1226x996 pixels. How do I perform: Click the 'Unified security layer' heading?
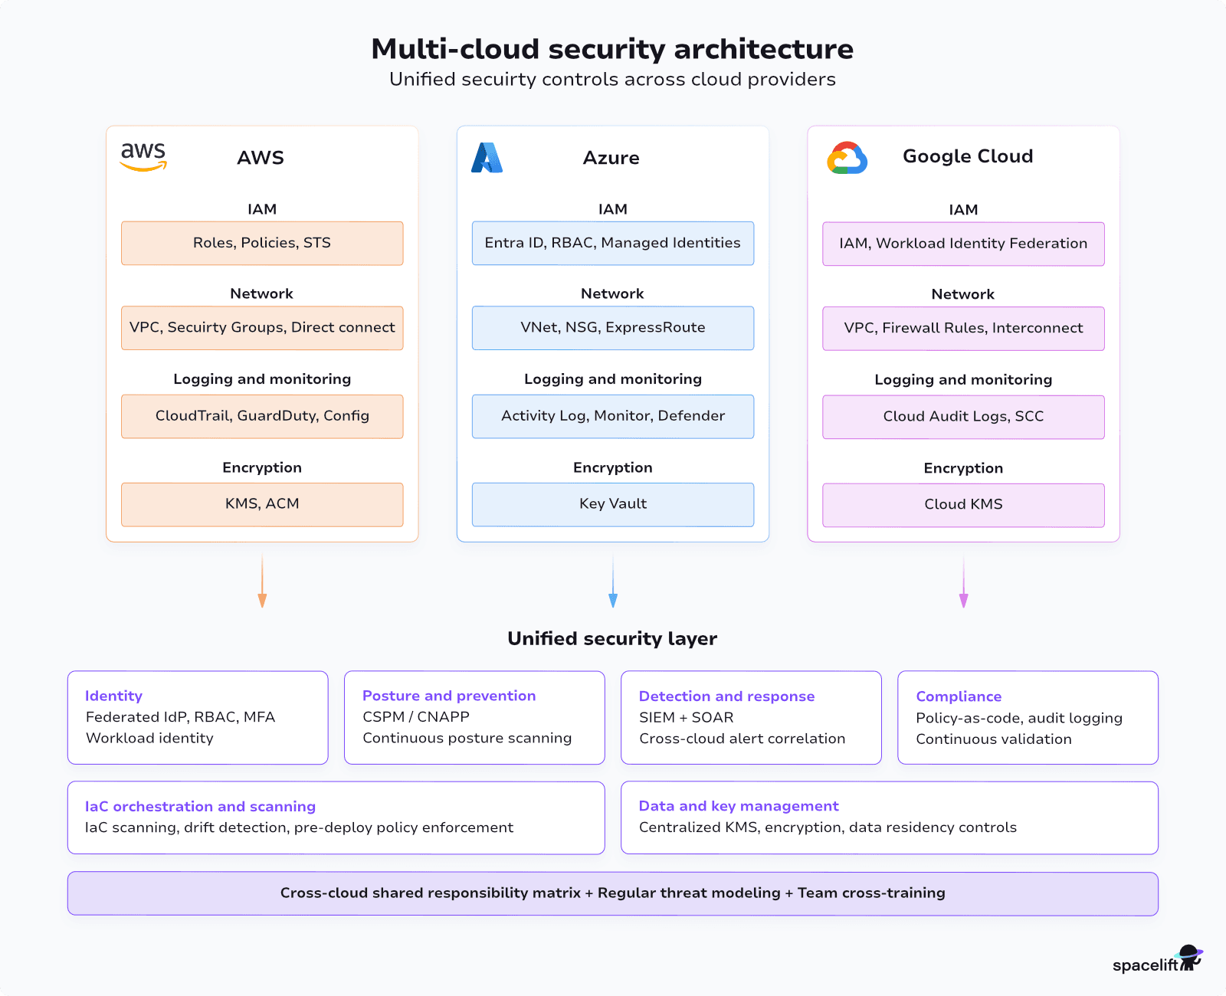[x=612, y=639]
